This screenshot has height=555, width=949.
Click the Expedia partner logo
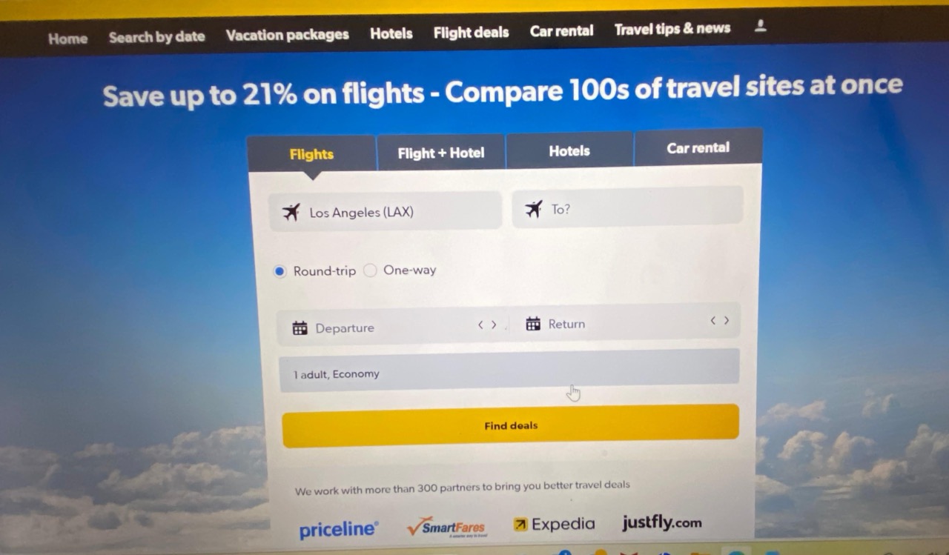554,525
